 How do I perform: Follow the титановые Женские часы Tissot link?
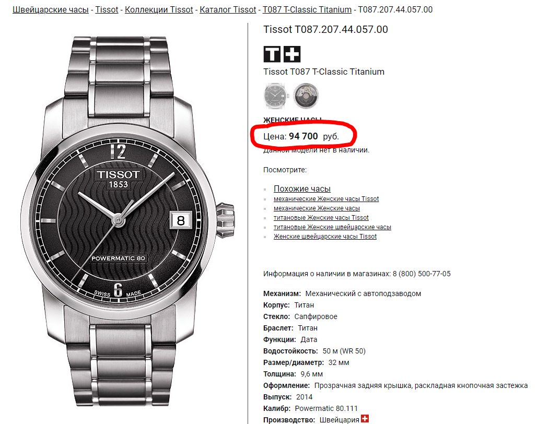coord(321,218)
